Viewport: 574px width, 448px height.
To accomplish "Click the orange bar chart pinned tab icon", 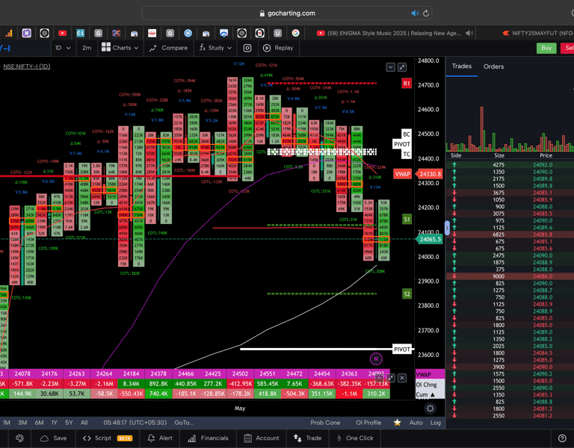I will click(x=8, y=34).
